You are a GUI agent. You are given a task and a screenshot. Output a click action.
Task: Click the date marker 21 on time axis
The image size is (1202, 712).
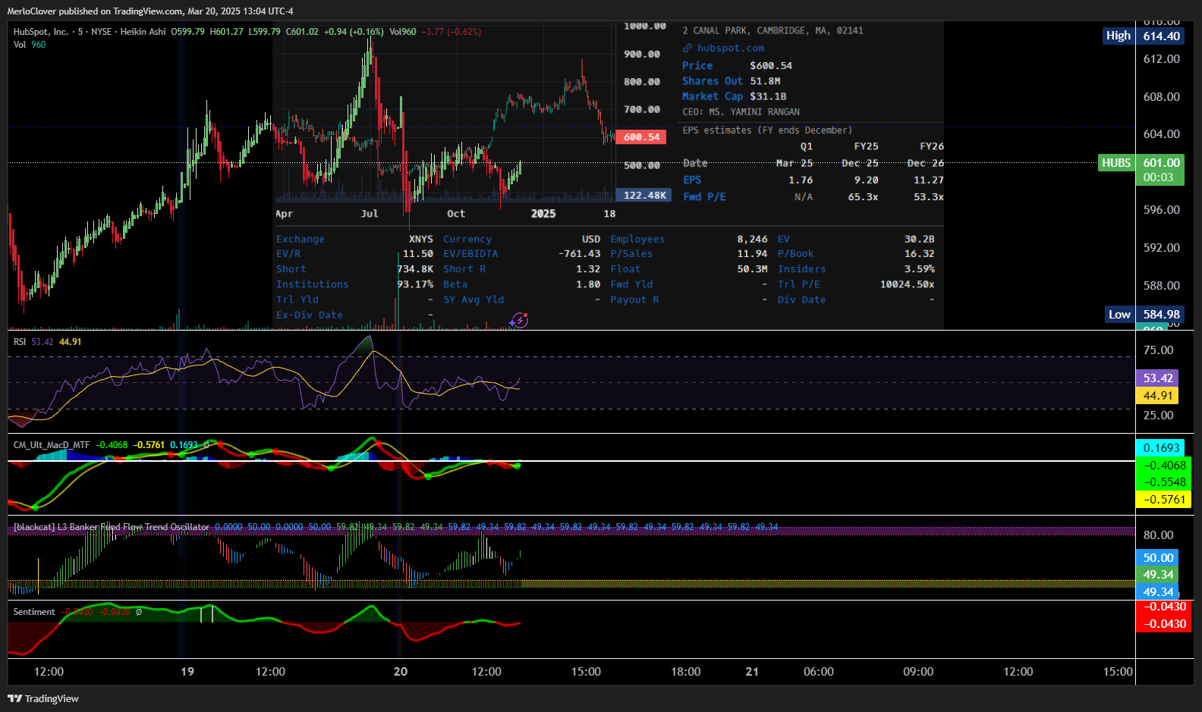pos(752,672)
